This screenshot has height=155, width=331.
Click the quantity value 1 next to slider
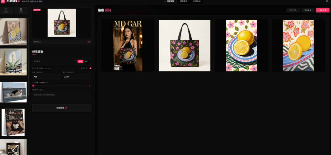(x=89, y=85)
